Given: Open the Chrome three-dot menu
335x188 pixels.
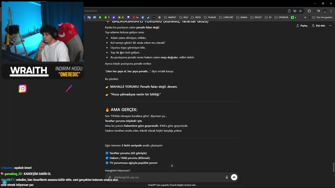Looking at the screenshot, I should pos(331,11).
